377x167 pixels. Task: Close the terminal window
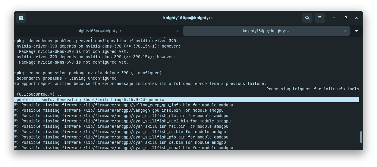356,18
